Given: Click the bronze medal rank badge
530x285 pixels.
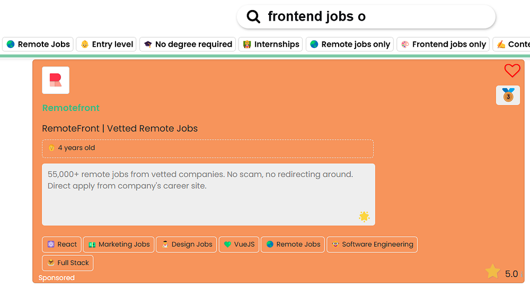Looking at the screenshot, I should click(x=508, y=96).
